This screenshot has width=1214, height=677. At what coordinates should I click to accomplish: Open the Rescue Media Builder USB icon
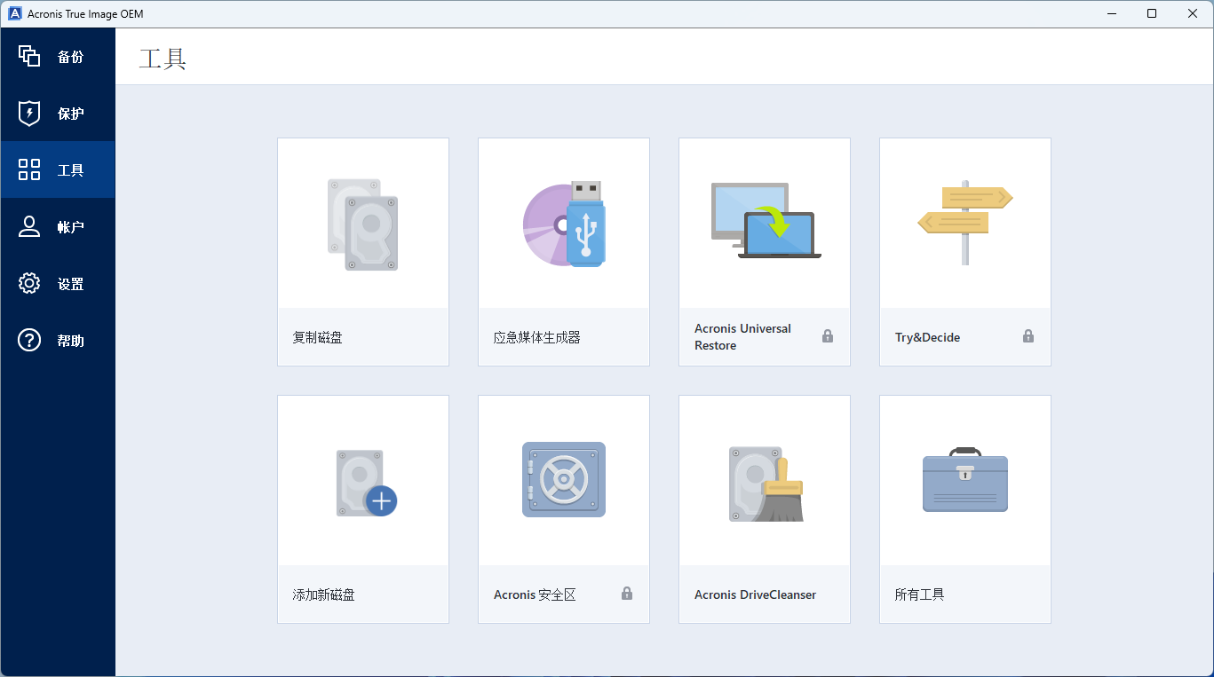point(564,224)
